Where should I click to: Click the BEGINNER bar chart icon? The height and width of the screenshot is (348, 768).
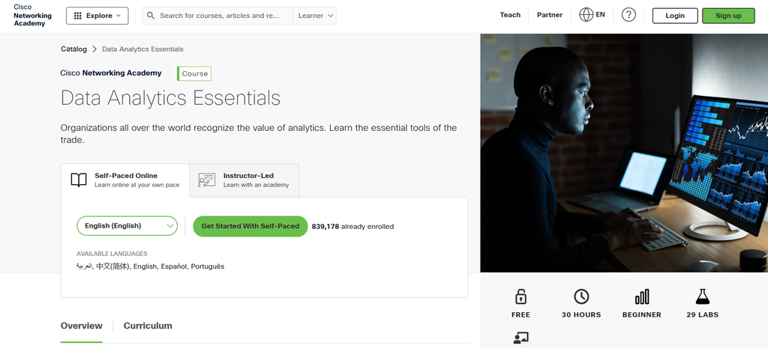point(642,296)
